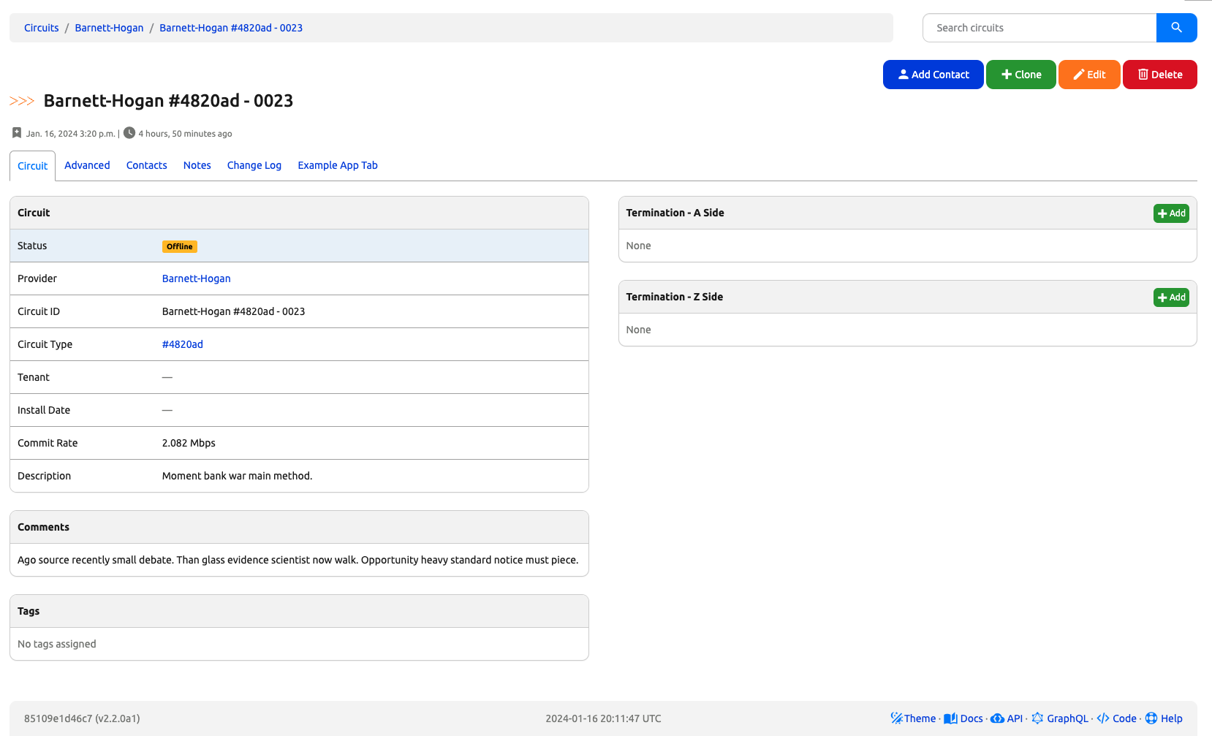
Task: Open the Theme picker in footer
Action: click(913, 718)
